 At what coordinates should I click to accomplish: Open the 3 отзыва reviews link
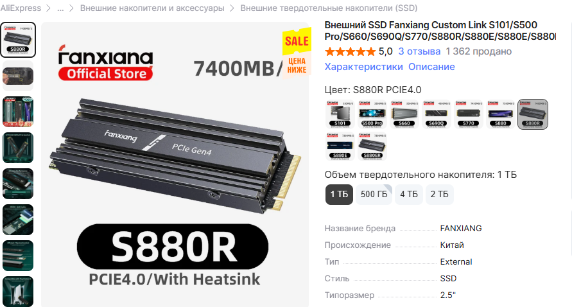click(x=419, y=51)
